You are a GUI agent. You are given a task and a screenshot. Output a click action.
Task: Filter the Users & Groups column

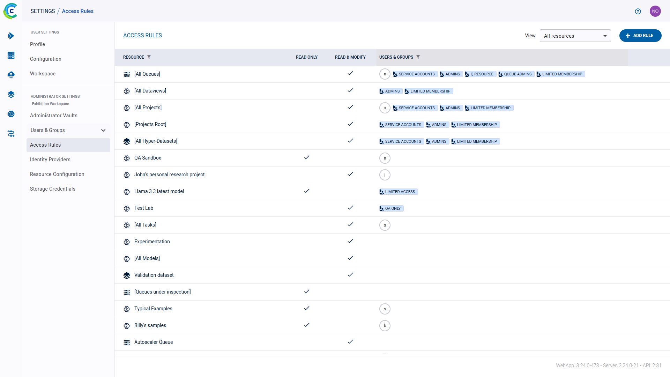418,57
